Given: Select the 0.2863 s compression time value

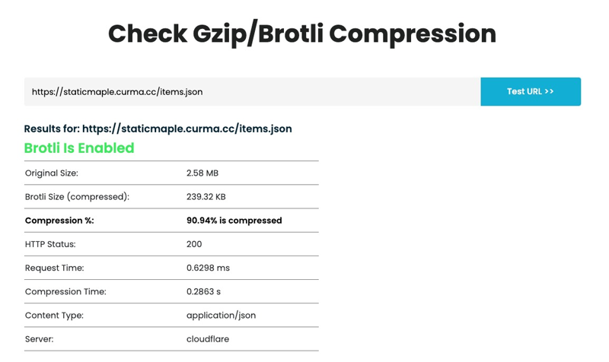Looking at the screenshot, I should pyautogui.click(x=203, y=291).
